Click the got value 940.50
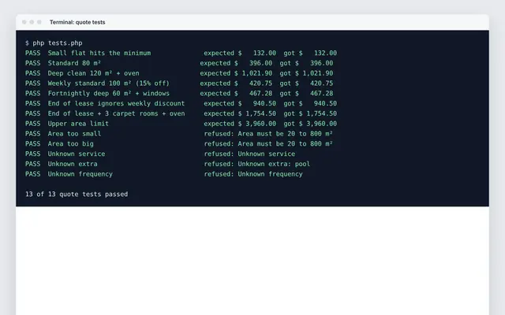The height and width of the screenshot is (315, 505). [x=325, y=103]
